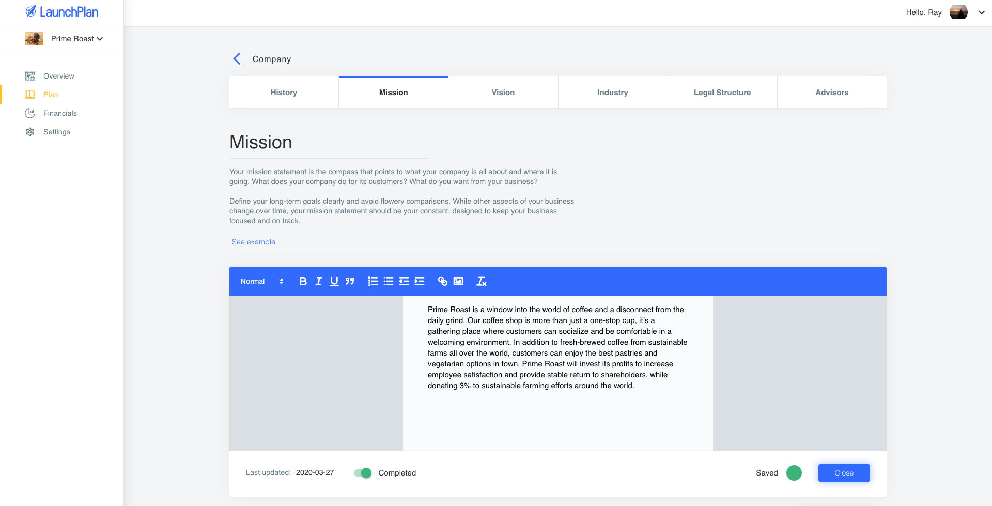Open Settings in the sidebar
Viewport: 992px width, 506px height.
pos(57,132)
